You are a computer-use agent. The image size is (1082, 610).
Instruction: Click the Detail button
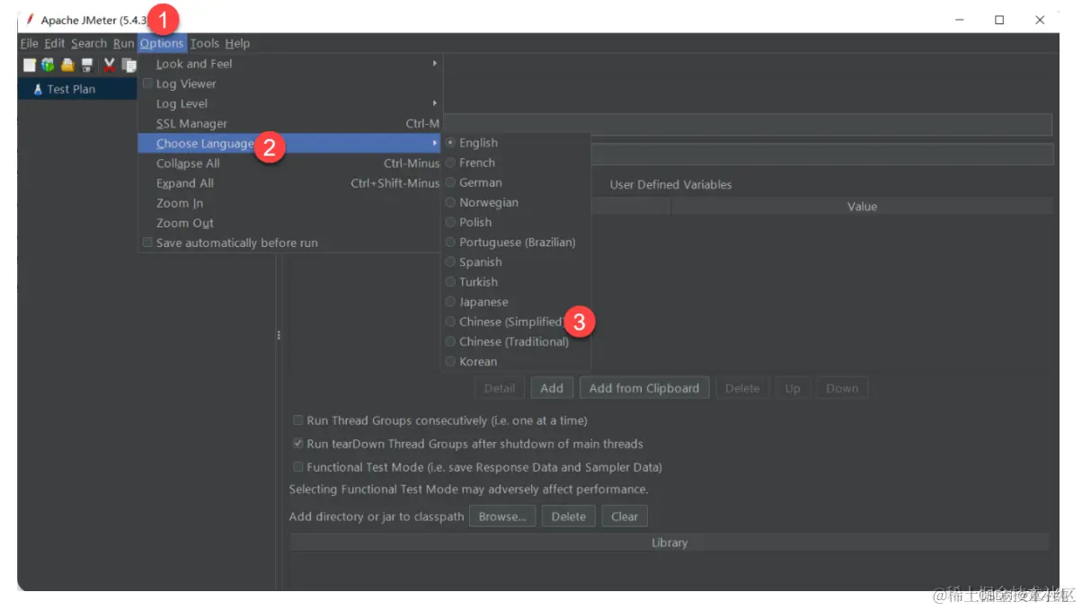(500, 388)
